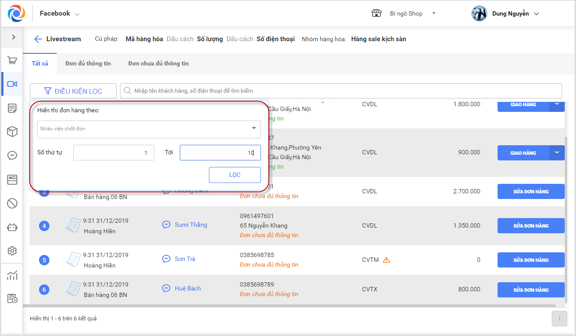This screenshot has width=576, height=336.
Task: Click the warning icon next to CVTM
Action: 387,260
